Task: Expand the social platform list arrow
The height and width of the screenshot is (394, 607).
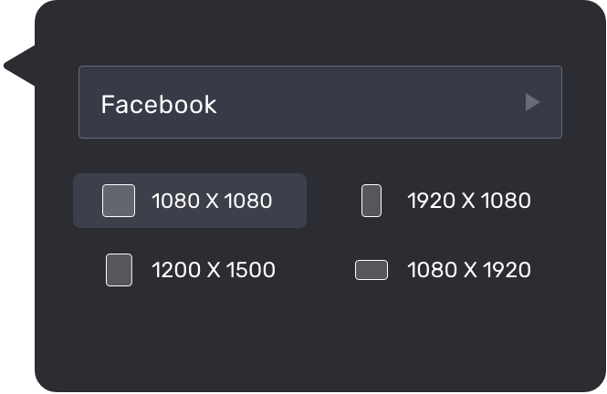Action: (x=533, y=102)
